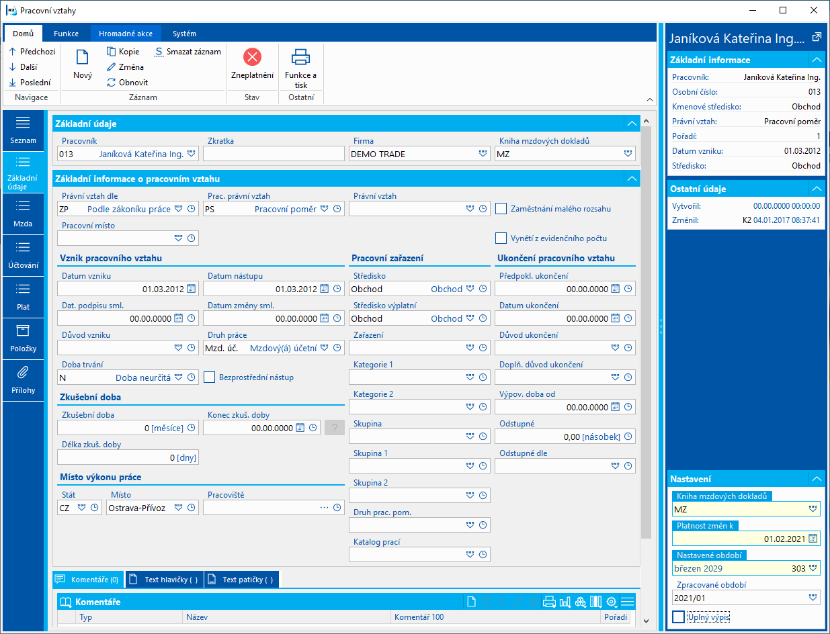Open calendar for Předpokl. ukončení

pos(616,289)
